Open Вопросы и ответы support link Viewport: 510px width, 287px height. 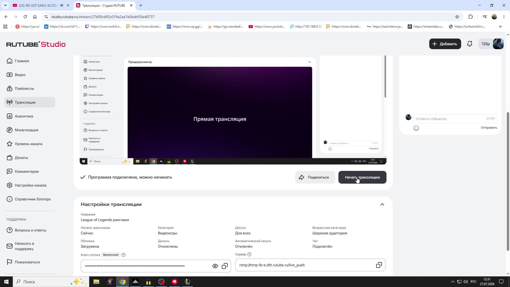(x=29, y=230)
